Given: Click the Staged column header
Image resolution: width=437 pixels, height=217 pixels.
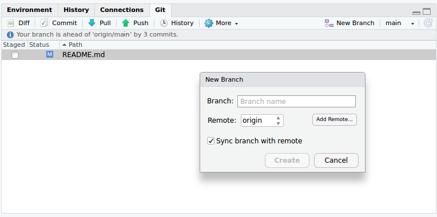Looking at the screenshot, I should click(x=14, y=45).
